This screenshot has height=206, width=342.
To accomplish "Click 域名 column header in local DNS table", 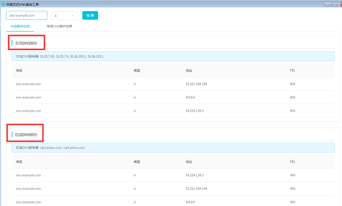I will (19, 71).
